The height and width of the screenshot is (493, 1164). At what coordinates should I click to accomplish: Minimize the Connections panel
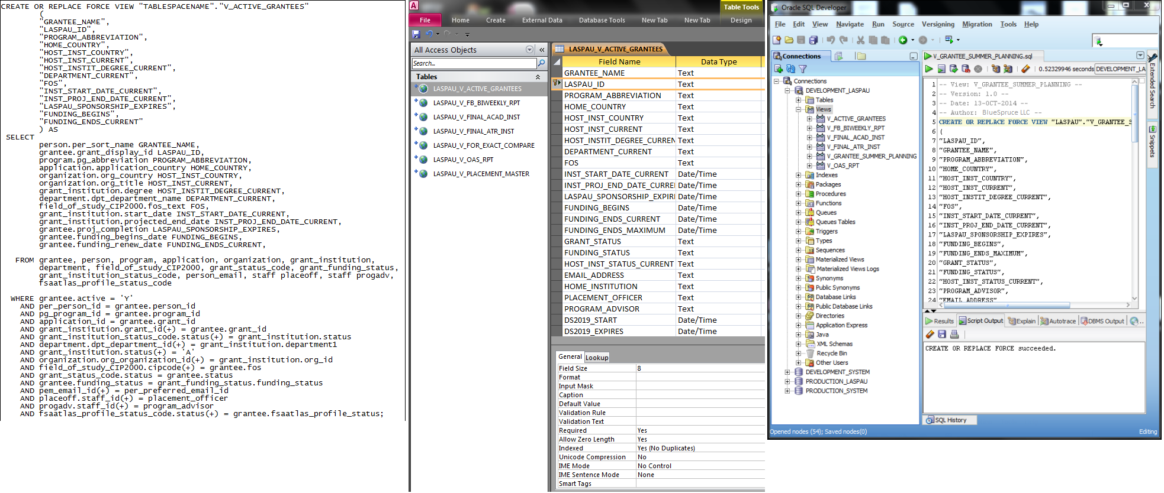(913, 56)
